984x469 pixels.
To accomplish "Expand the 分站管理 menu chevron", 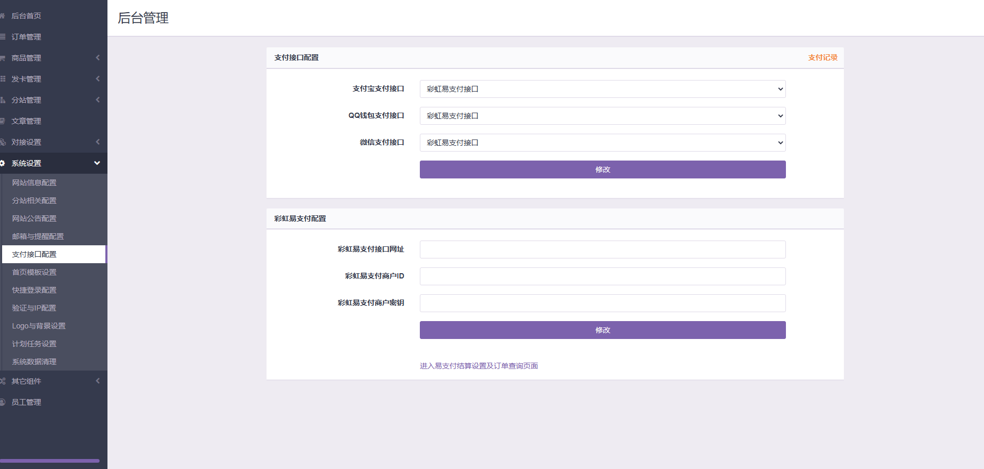I will [x=97, y=100].
